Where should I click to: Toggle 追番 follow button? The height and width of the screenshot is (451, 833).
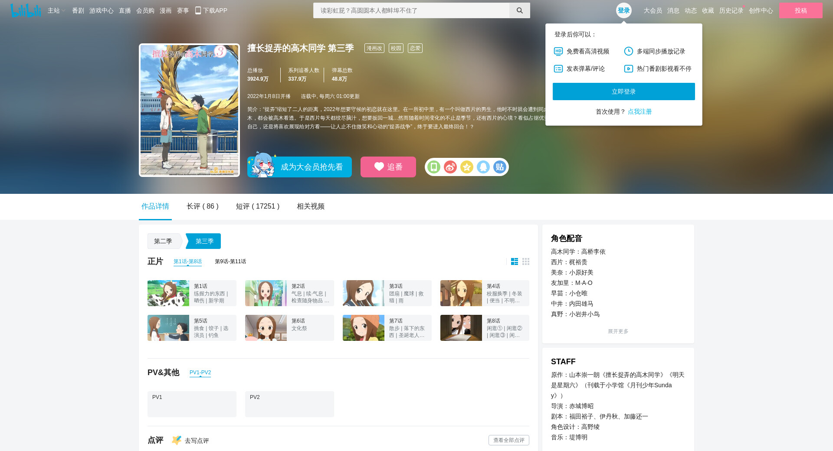click(388, 167)
